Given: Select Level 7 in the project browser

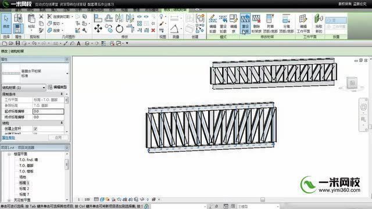Looking at the screenshot, I should tap(24, 194).
